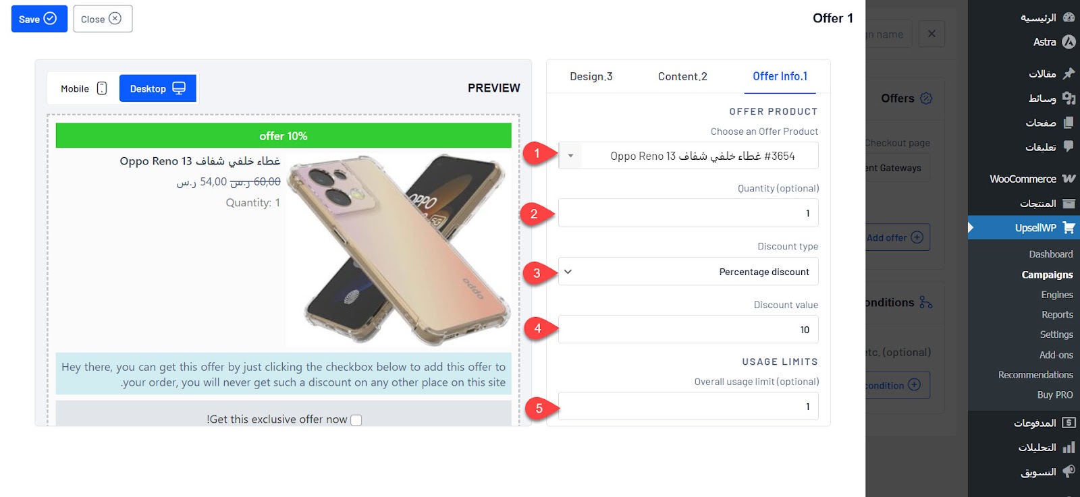Click the Discount value input field

[x=688, y=330]
